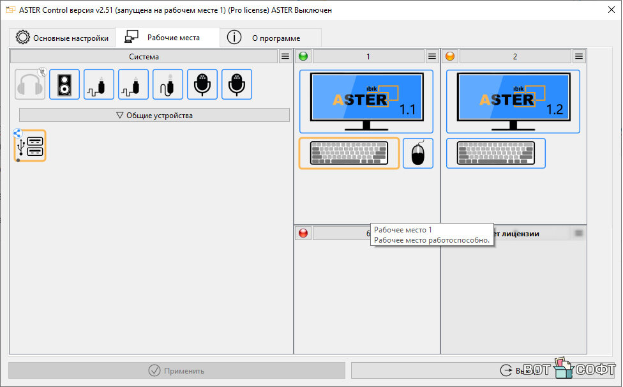Click the Система panel header bar

pos(144,57)
